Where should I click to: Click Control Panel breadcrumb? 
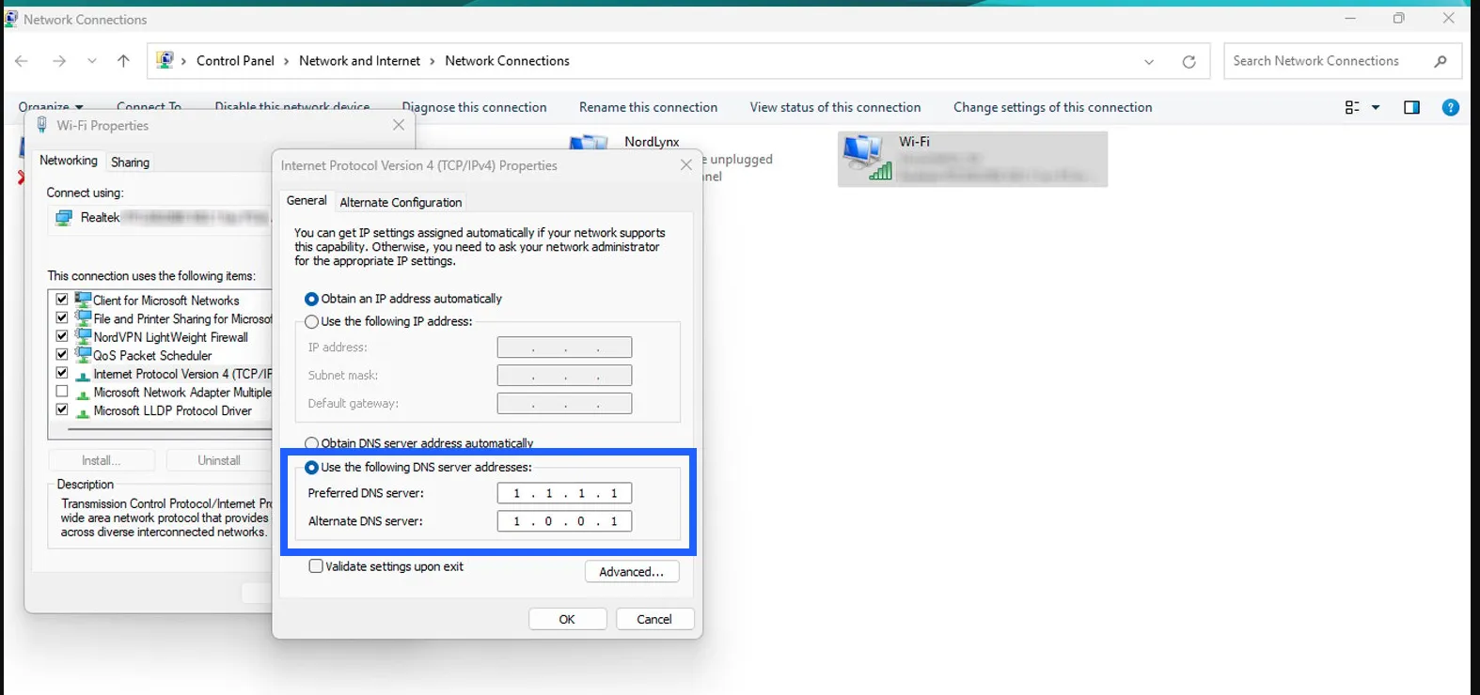point(235,61)
